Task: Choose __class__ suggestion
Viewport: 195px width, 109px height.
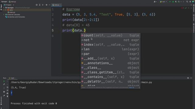Action: tap(110, 68)
